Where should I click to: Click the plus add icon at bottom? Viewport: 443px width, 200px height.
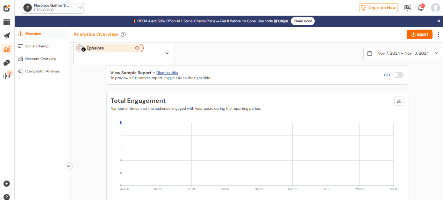pyautogui.click(x=7, y=184)
